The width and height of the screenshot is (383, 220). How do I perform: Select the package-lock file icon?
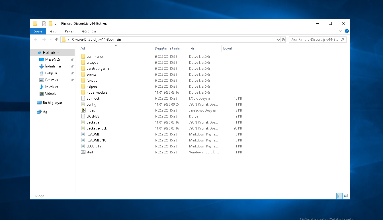[83, 128]
